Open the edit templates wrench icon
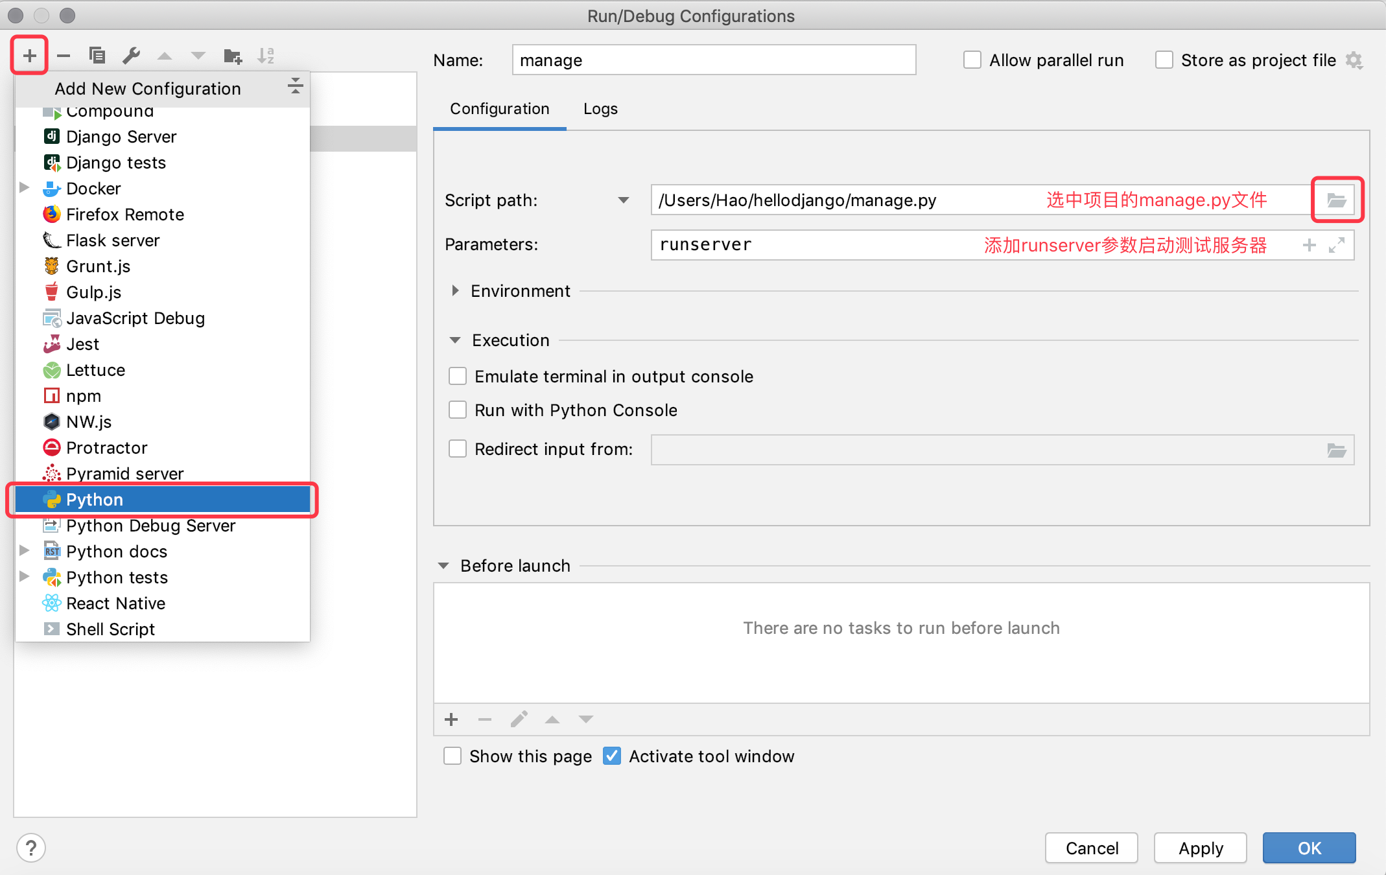Viewport: 1386px width, 875px height. point(131,56)
